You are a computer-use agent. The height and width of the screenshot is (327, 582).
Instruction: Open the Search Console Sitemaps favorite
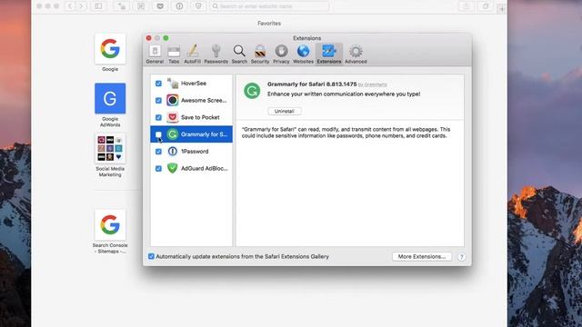(110, 224)
